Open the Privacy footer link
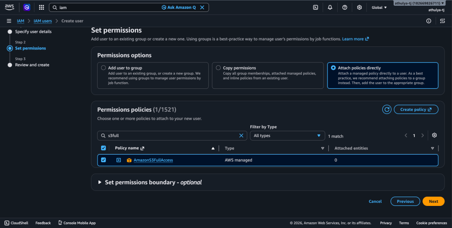This screenshot has width=452, height=228. pos(386,223)
